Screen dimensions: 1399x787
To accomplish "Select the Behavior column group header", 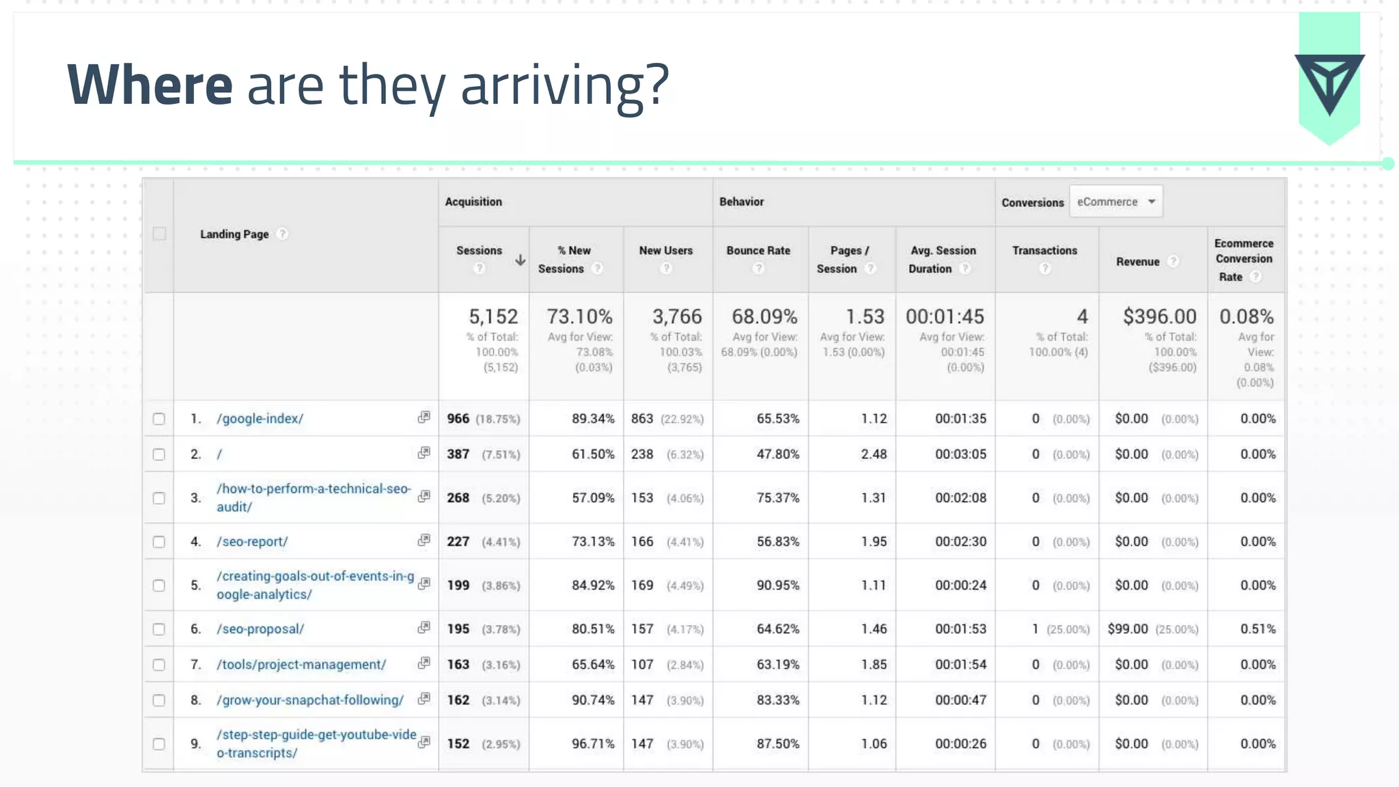I will coord(741,202).
